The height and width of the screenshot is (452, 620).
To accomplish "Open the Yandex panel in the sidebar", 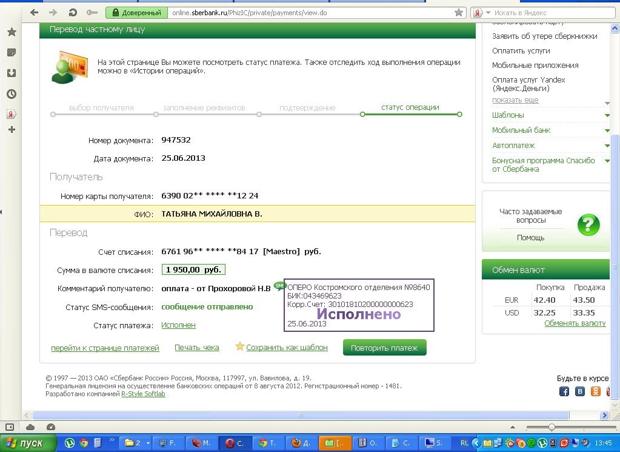I will (x=12, y=115).
